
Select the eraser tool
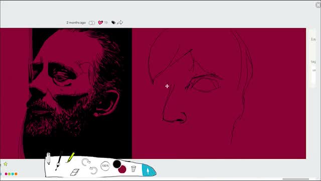click(x=75, y=172)
